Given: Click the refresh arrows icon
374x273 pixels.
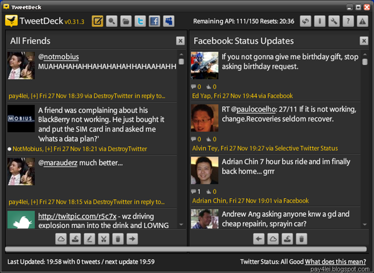Looking at the screenshot, I should click(306, 21).
